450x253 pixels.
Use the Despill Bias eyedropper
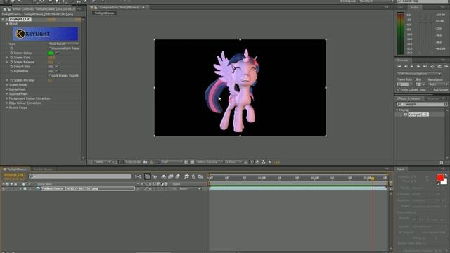[57, 67]
